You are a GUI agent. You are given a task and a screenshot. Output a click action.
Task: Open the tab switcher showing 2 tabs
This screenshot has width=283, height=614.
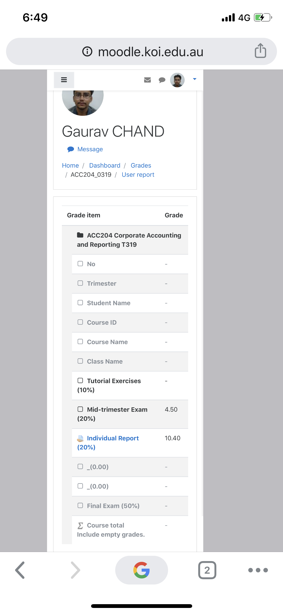(207, 570)
